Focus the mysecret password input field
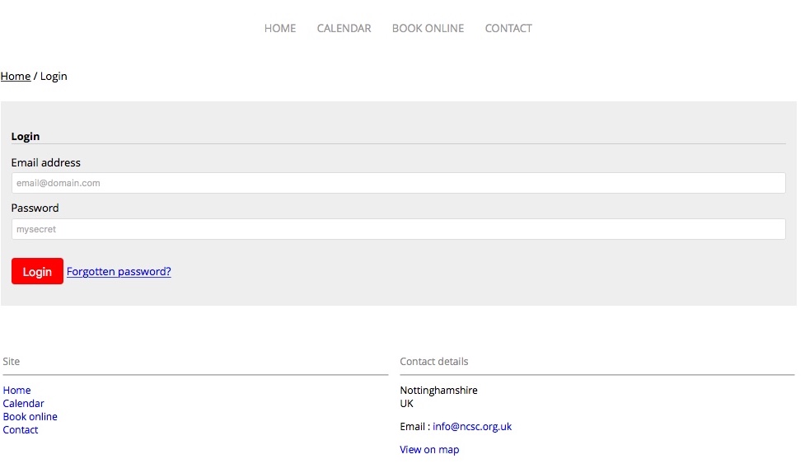Image resolution: width=805 pixels, height=473 pixels. coord(399,229)
